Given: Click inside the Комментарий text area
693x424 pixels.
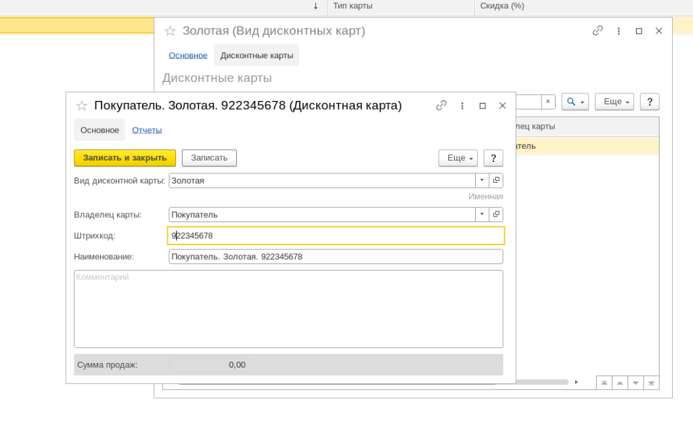Looking at the screenshot, I should (288, 309).
